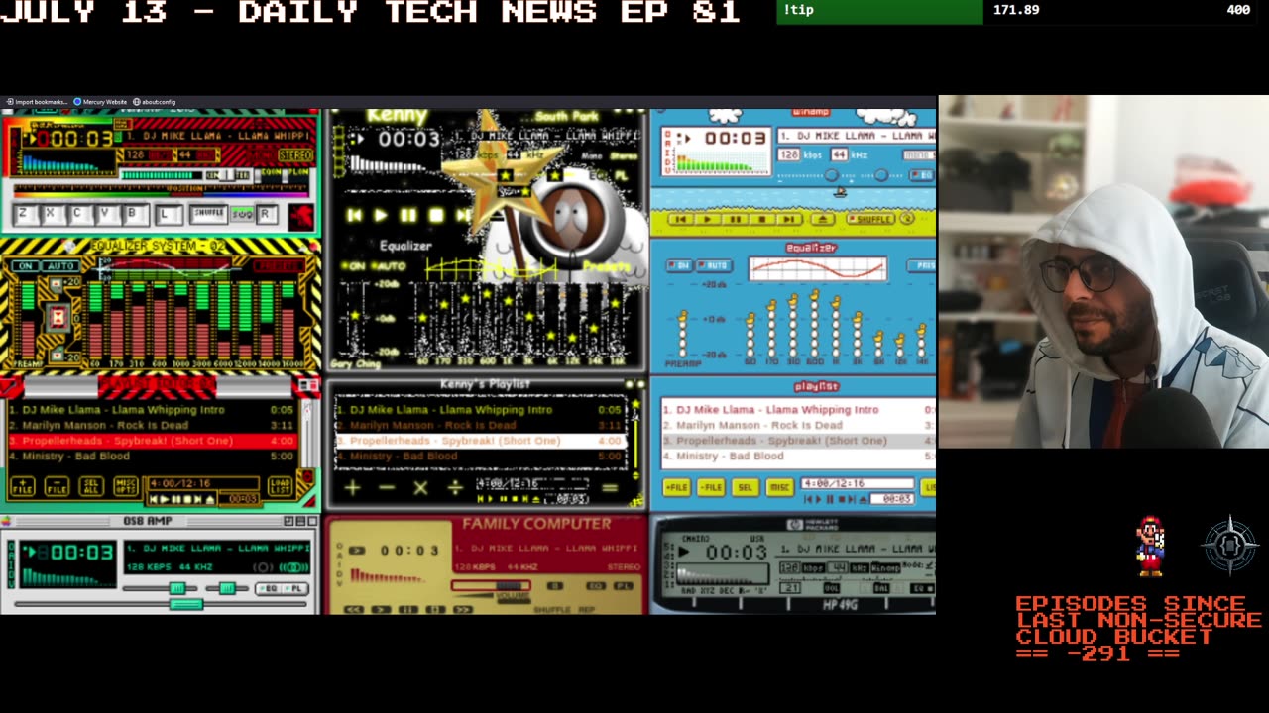Toggle AUTO in blue duck equalizer
The height and width of the screenshot is (713, 1269).
point(713,265)
